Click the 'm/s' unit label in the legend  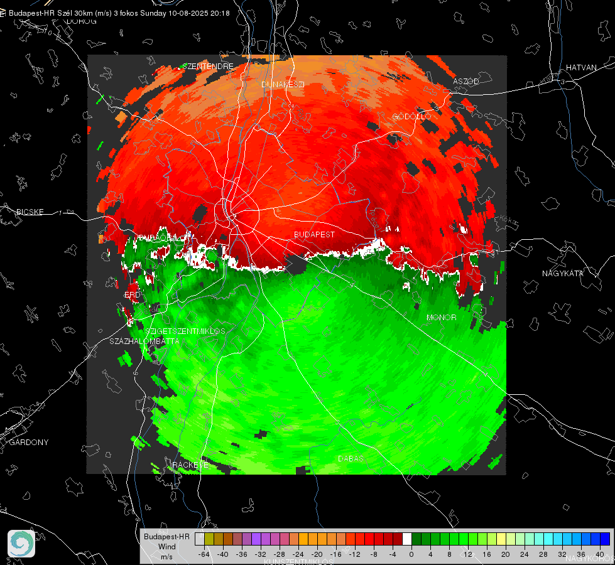coord(166,557)
